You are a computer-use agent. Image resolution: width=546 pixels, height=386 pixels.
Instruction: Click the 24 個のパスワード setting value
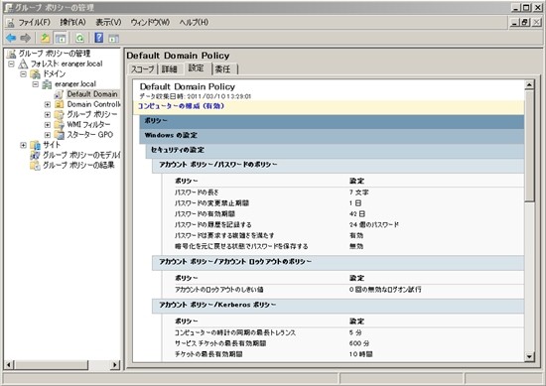(374, 225)
